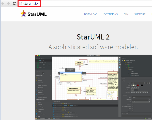
Task: Click the browser back arrow
Action: click(3, 4)
